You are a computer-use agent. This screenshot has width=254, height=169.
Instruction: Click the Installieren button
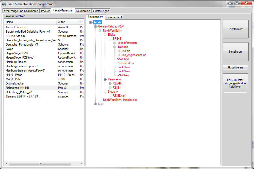click(235, 52)
